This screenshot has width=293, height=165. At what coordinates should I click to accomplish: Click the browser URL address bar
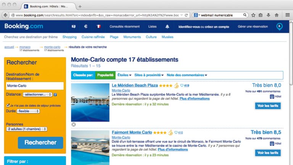tap(97, 15)
